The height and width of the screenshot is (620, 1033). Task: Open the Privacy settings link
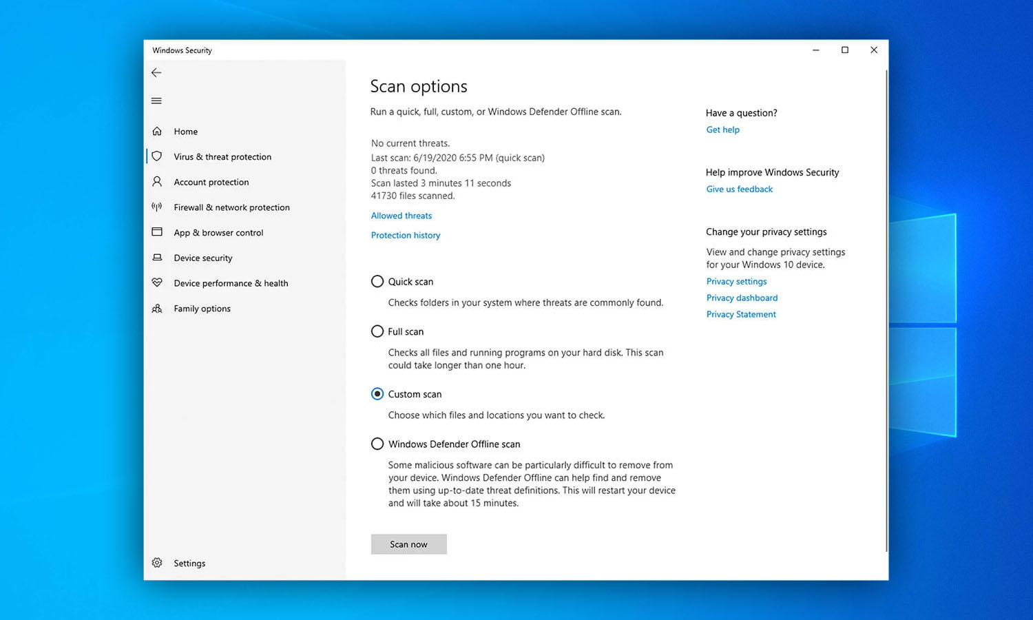click(x=736, y=281)
